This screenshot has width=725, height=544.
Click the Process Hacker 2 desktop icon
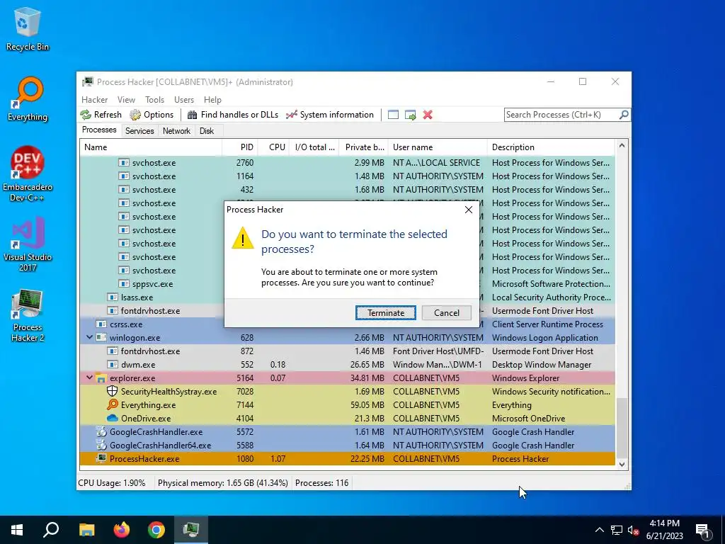click(28, 315)
